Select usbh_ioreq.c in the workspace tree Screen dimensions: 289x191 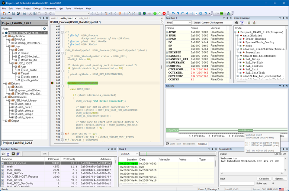(25, 114)
